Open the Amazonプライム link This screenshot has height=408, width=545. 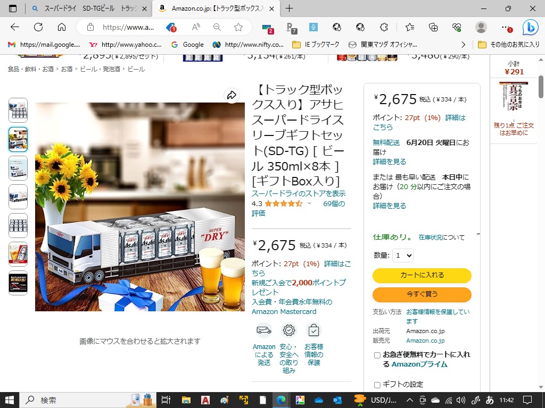point(419,364)
